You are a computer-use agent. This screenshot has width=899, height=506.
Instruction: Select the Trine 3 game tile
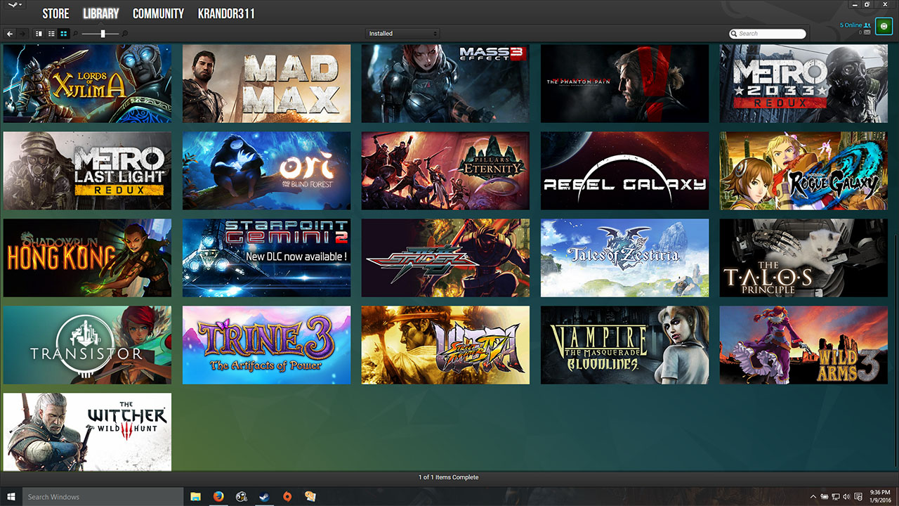point(266,345)
